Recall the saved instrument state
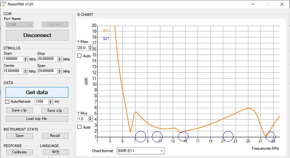This screenshot has height=158, width=290. tap(54, 136)
